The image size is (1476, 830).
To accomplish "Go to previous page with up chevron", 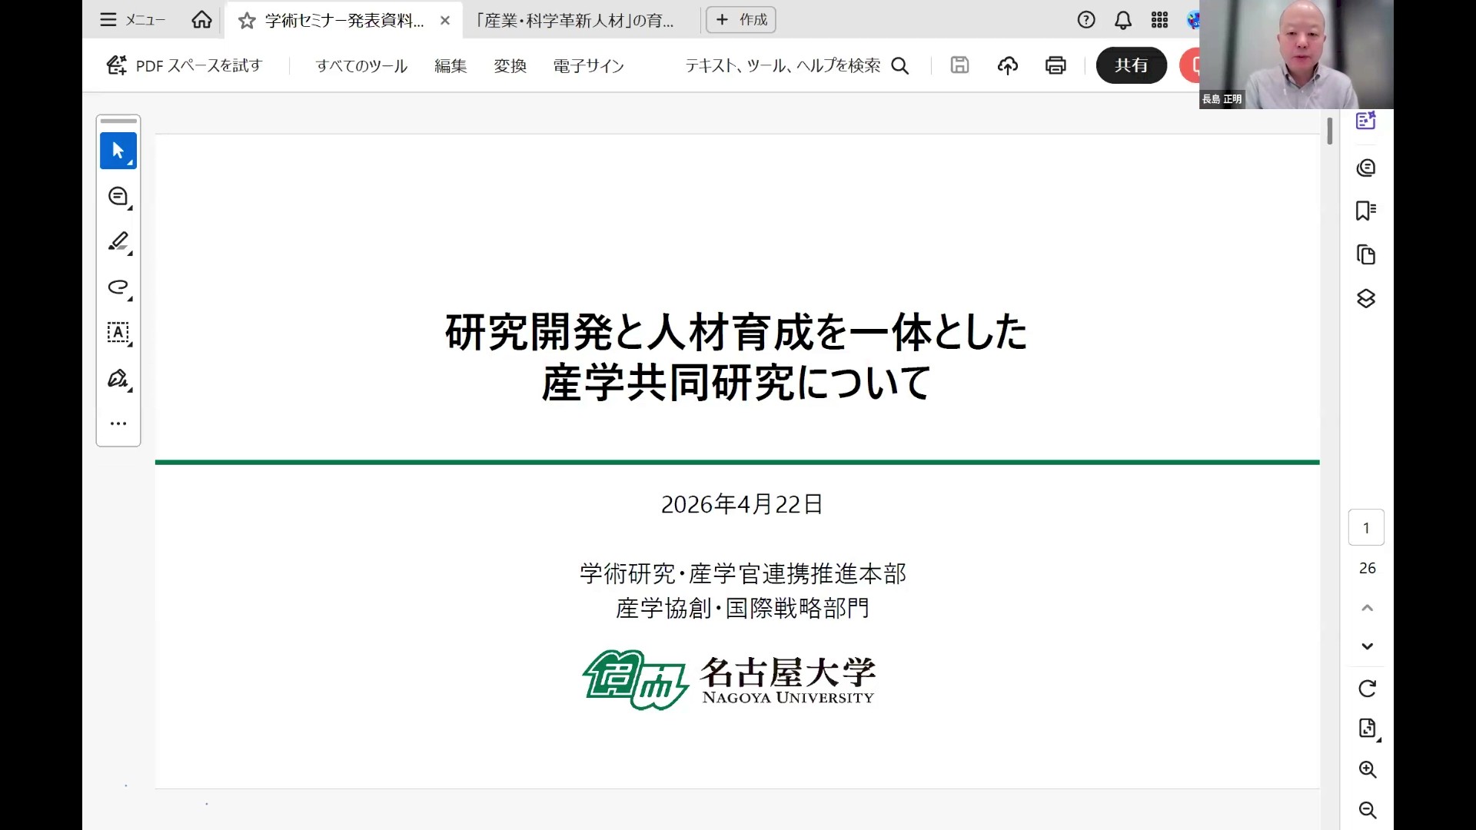I will [1367, 608].
